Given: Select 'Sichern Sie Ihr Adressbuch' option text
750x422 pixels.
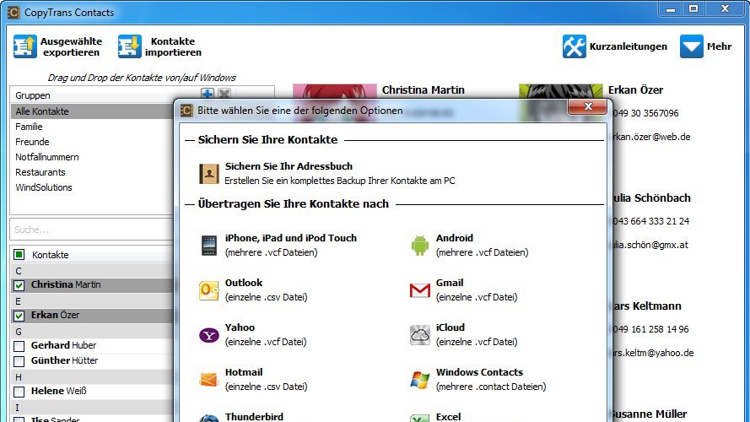Looking at the screenshot, I should coord(289,166).
